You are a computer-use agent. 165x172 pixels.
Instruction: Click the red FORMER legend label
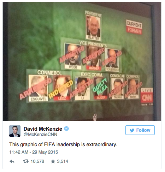(x=134, y=31)
